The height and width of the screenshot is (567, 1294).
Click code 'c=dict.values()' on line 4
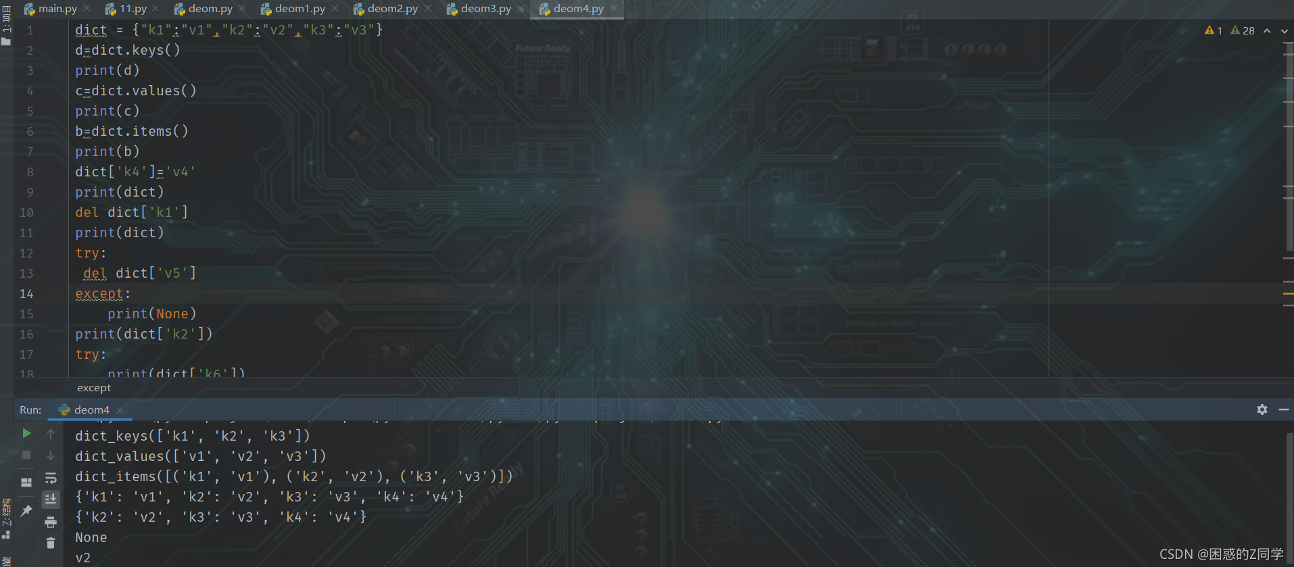click(x=136, y=91)
